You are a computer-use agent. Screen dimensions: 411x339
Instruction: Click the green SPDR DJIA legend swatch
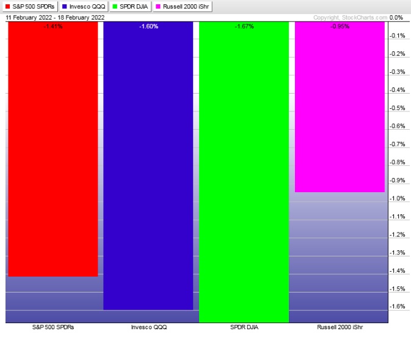click(115, 7)
